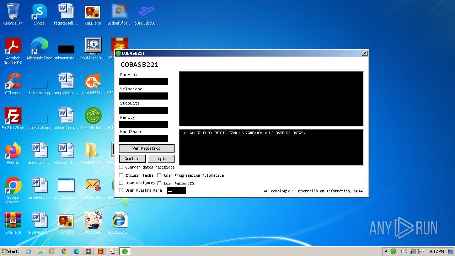Select the issuescall.png file icon
Image resolution: width=455 pixels, height=256 pixels.
pos(39,122)
